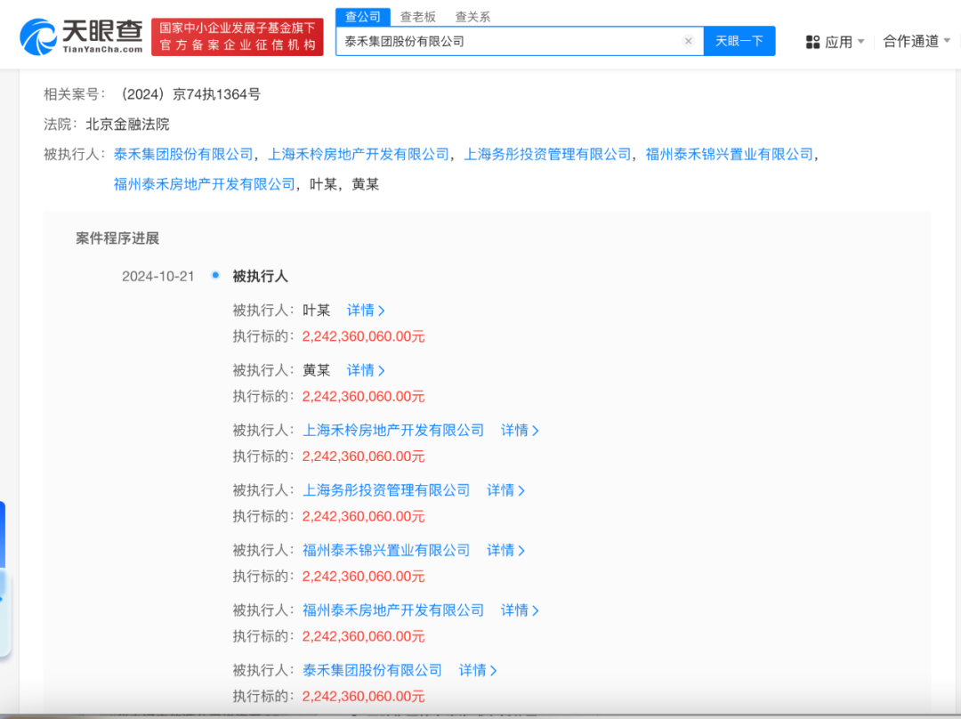View 详情 for 叶某
This screenshot has height=719, width=961.
pyautogui.click(x=366, y=311)
